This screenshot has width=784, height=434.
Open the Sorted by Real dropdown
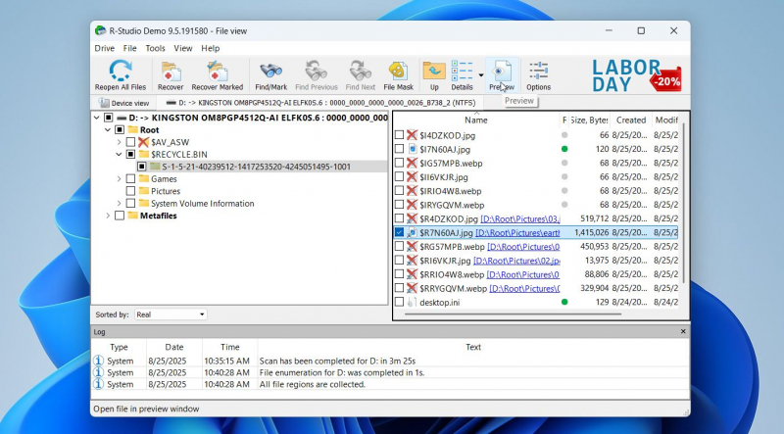[x=171, y=314]
